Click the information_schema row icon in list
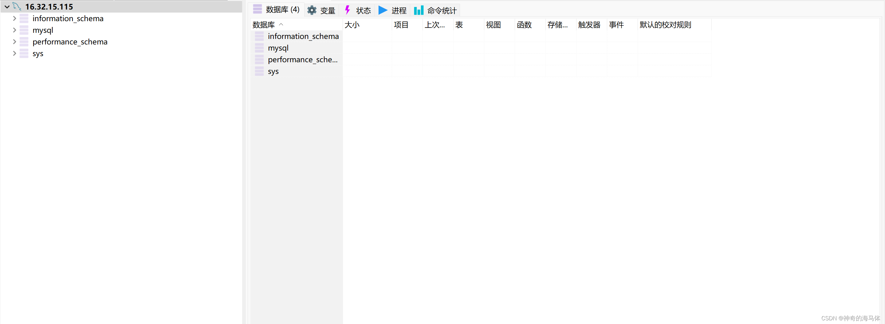Image resolution: width=885 pixels, height=324 pixels. click(259, 36)
